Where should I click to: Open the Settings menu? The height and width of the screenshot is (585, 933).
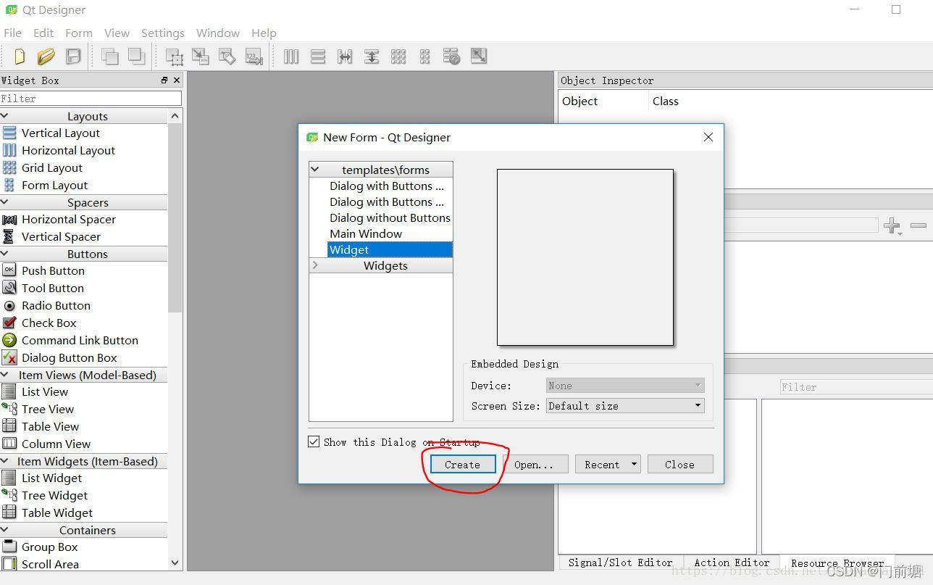[x=163, y=33]
